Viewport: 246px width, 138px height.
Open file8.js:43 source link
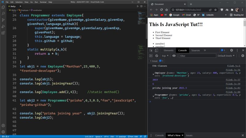coord(233,88)
